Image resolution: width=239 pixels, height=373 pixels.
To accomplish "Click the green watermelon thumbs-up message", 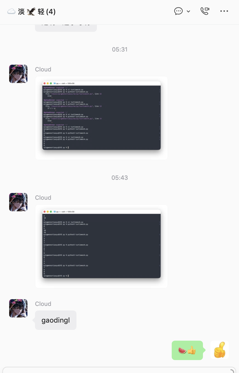I will click(187, 350).
